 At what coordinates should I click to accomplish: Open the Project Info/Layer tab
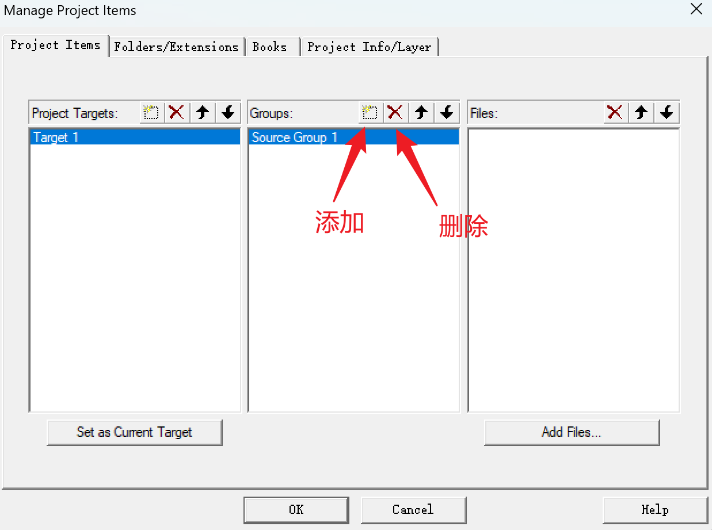click(370, 47)
